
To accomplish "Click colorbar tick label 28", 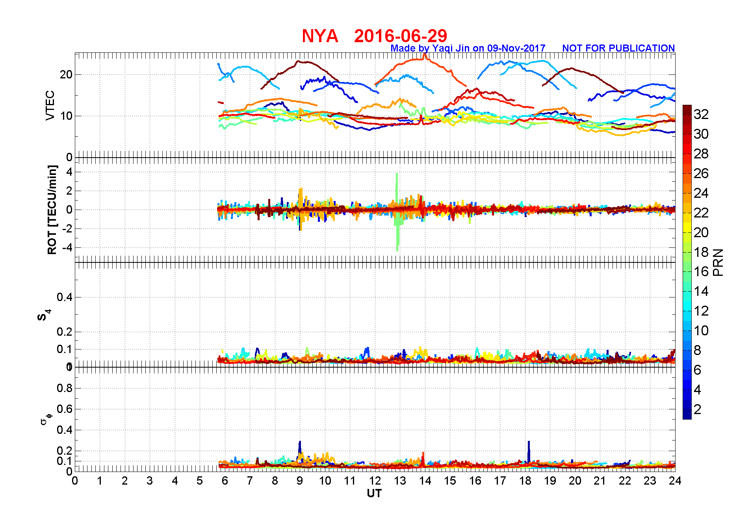I will tap(701, 154).
